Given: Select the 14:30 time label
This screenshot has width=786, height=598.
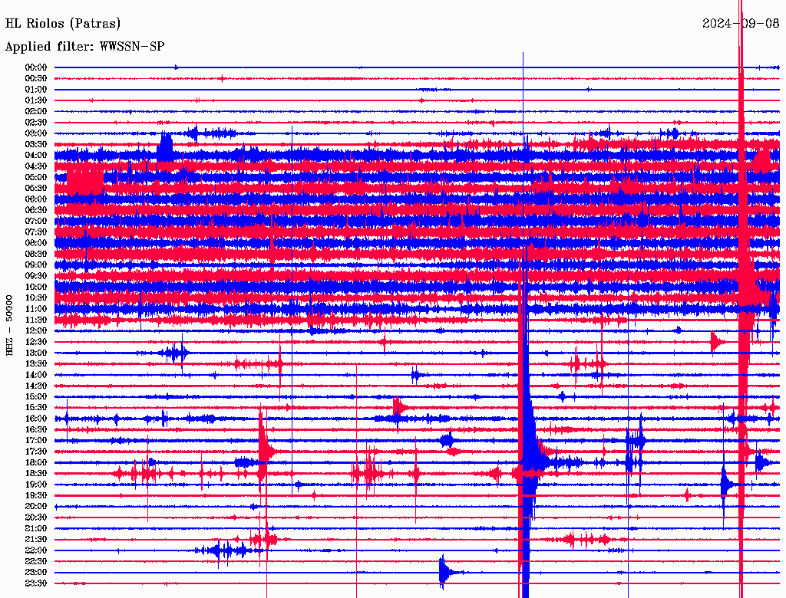Looking at the screenshot, I should pyautogui.click(x=36, y=386).
